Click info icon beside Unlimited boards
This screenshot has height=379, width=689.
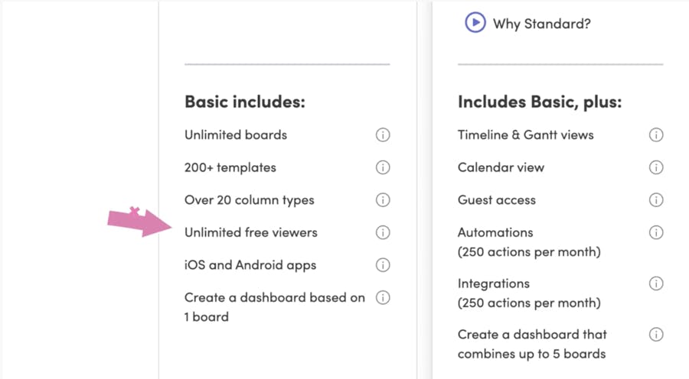tap(383, 135)
